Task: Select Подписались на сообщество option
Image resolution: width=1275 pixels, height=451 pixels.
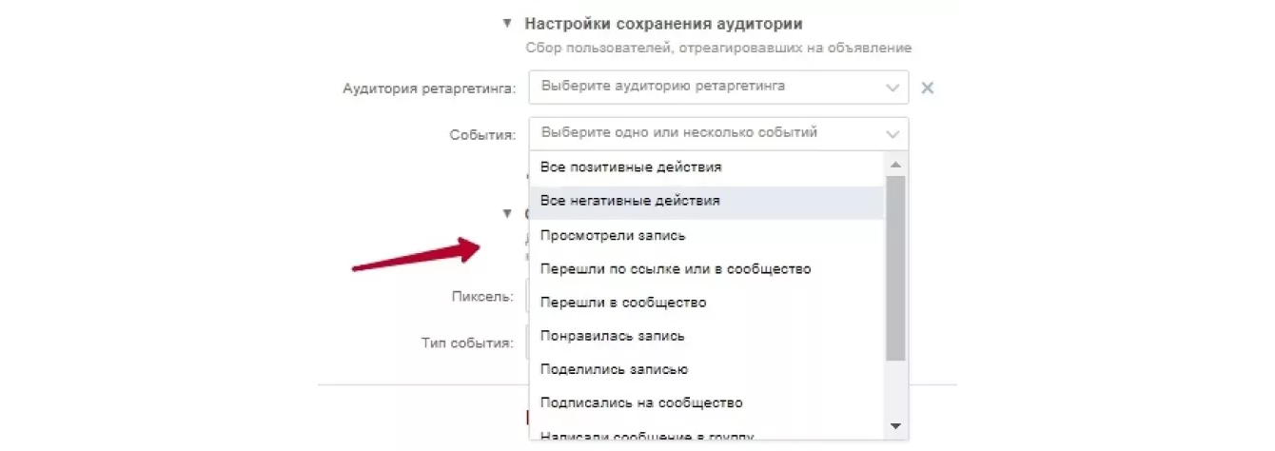Action: [641, 403]
